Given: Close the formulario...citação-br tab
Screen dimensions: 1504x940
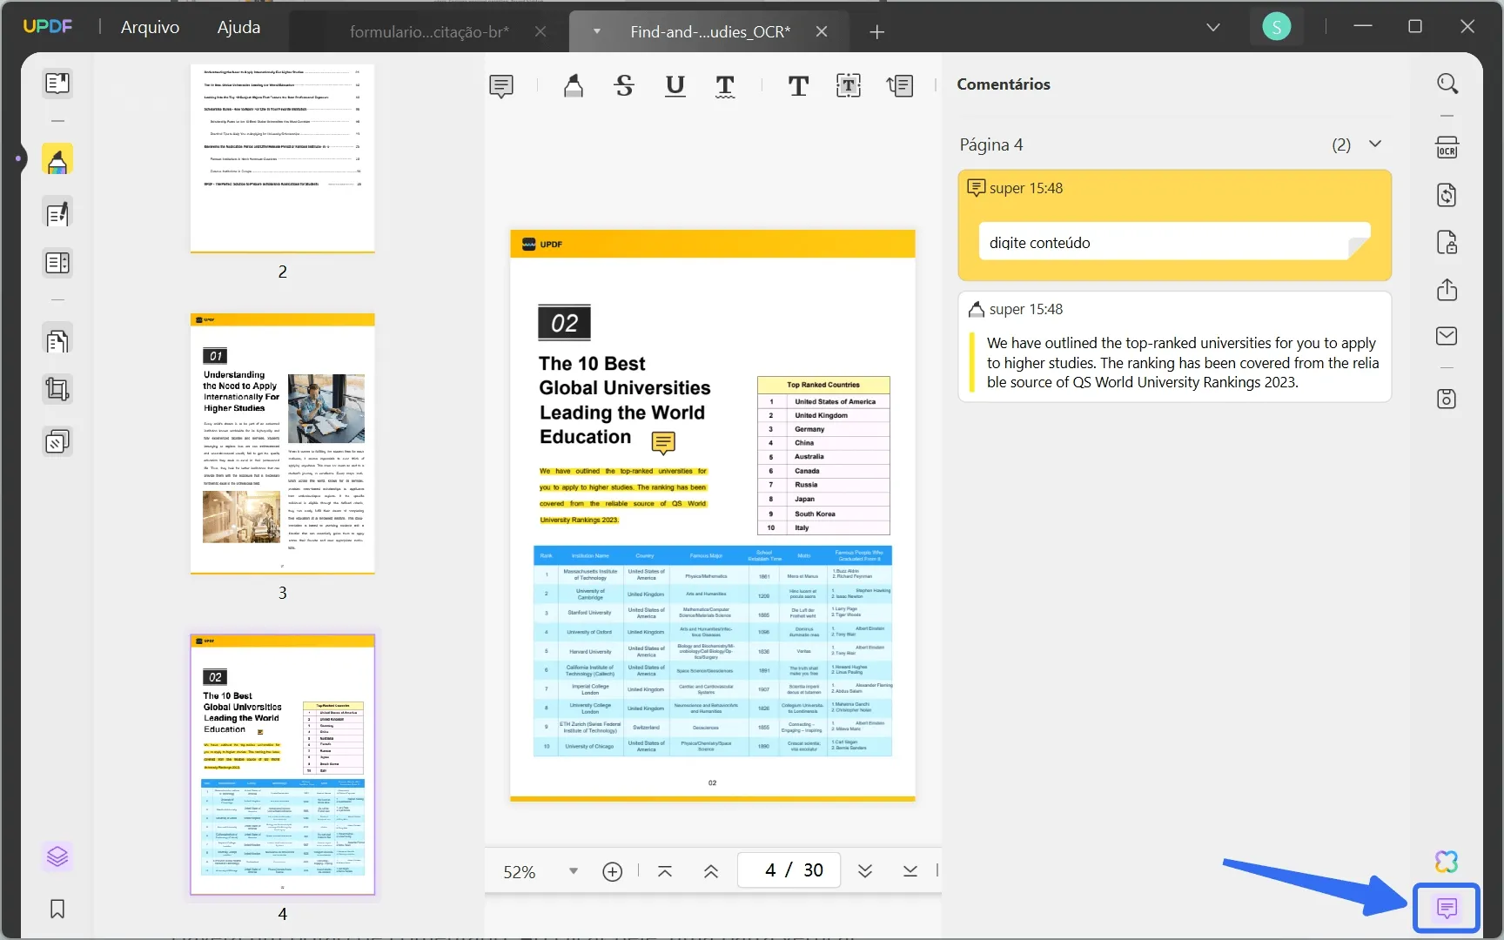Looking at the screenshot, I should pyautogui.click(x=540, y=31).
